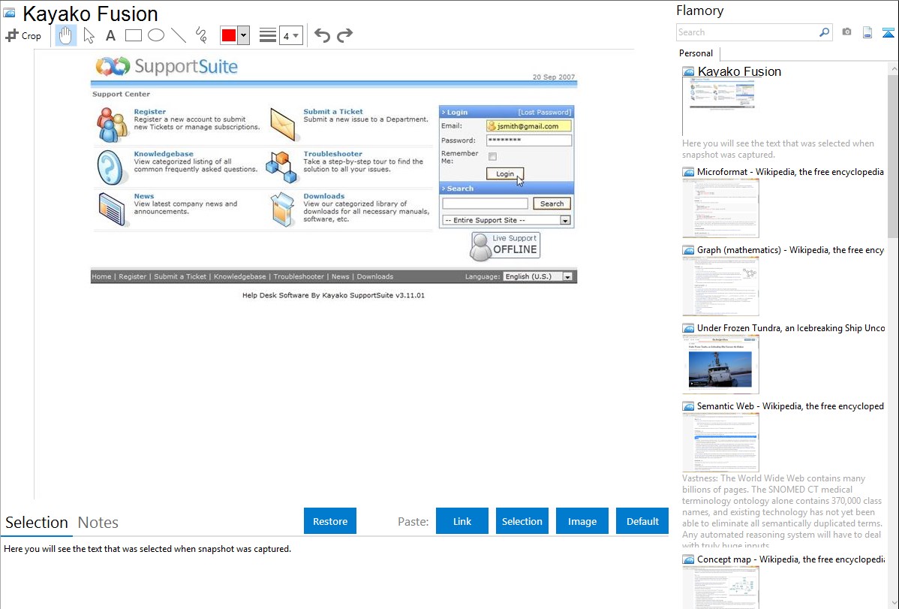
Task: Activate the hand pan tool
Action: coord(65,35)
